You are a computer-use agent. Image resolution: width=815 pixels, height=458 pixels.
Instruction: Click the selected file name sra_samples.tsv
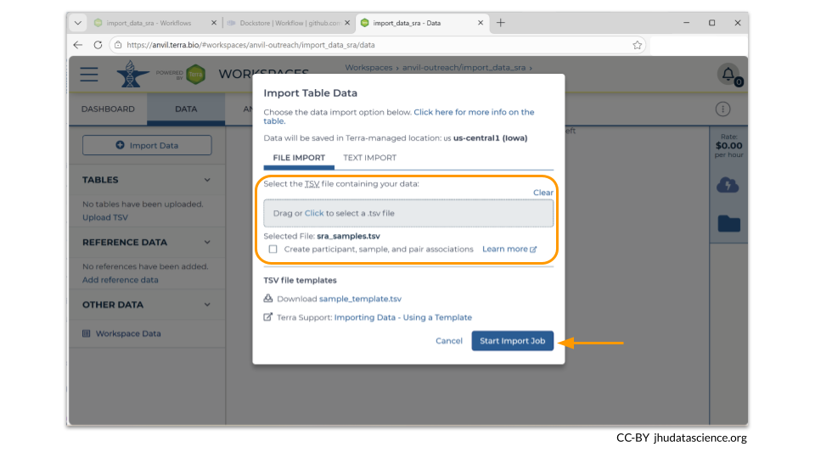coord(348,236)
